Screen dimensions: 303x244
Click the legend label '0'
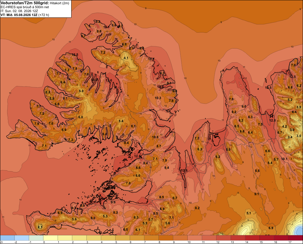tap(44, 242)
